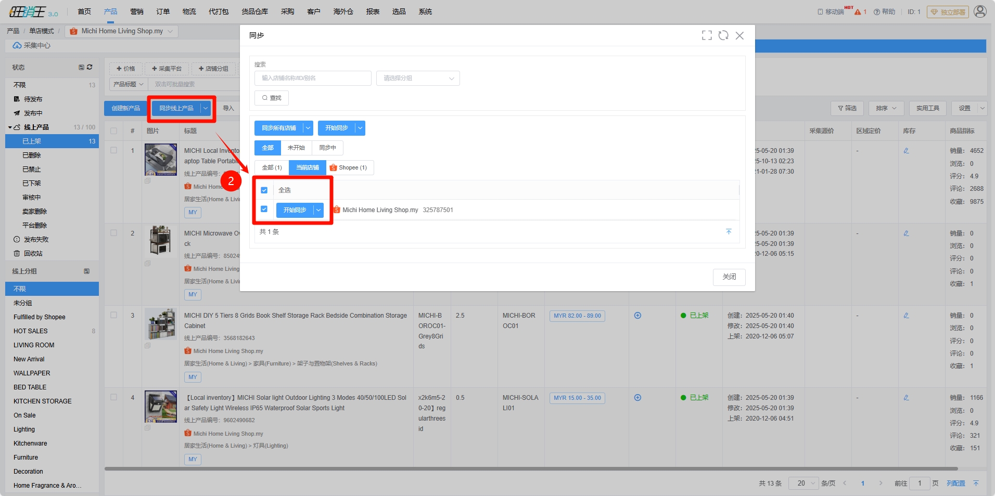Click the fullscreen icon in sync dialog
The image size is (995, 496).
[707, 35]
